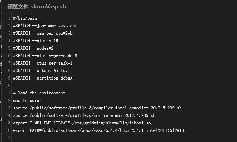Click the --cpus-per-task=1 line
The height and width of the screenshot is (142, 237).
(x=43, y=63)
